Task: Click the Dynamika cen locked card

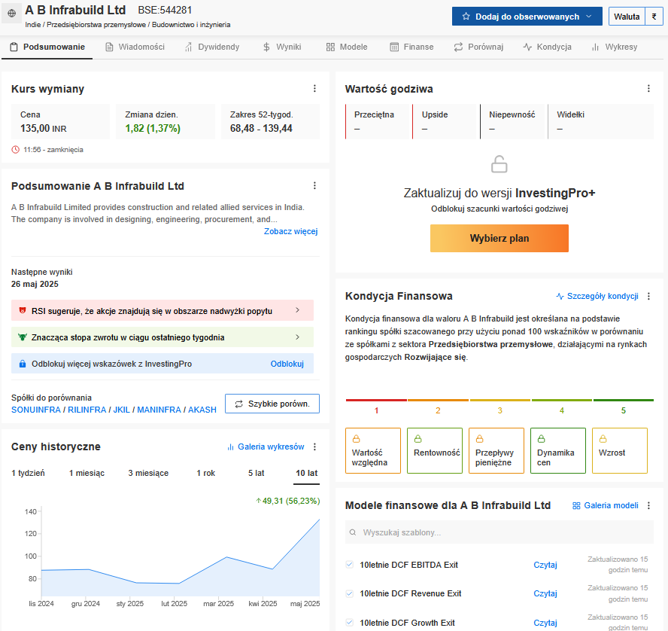Action: coord(558,450)
